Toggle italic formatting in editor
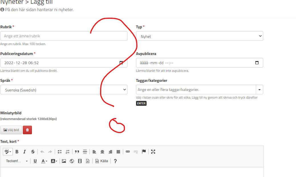The height and width of the screenshot is (177, 296). pos(25,152)
